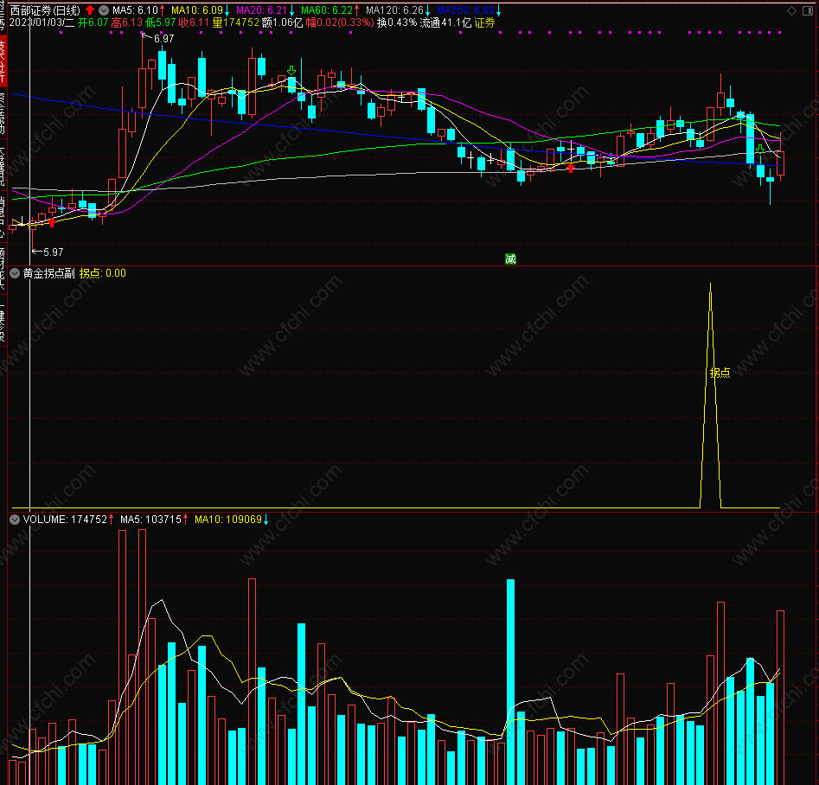Click the MA250: 6.68 label
Image resolution: width=819 pixels, height=785 pixels.
[x=465, y=10]
